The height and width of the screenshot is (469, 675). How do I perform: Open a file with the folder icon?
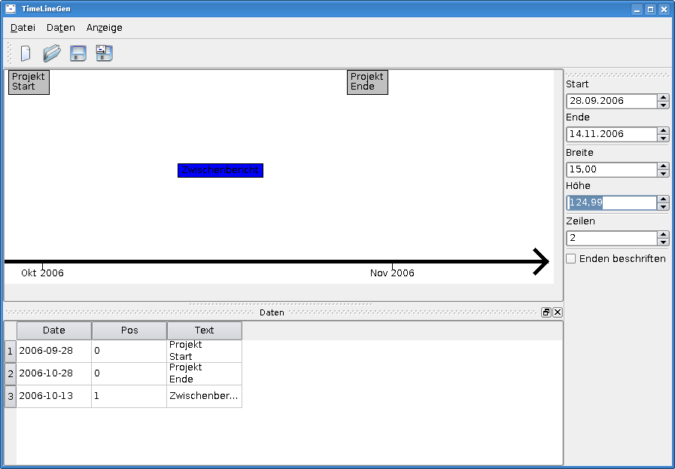(51, 53)
